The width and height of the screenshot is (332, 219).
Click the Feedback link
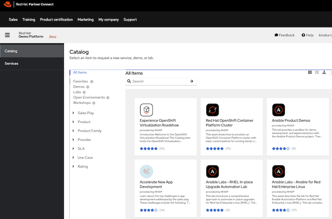pyautogui.click(x=285, y=35)
